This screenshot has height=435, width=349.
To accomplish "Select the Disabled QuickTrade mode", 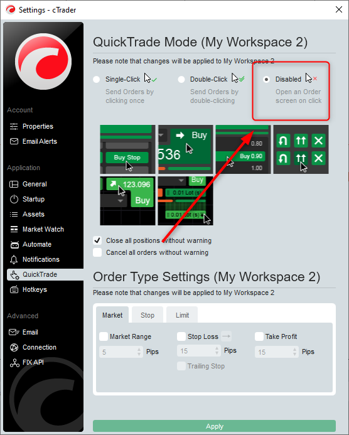I will [x=266, y=79].
